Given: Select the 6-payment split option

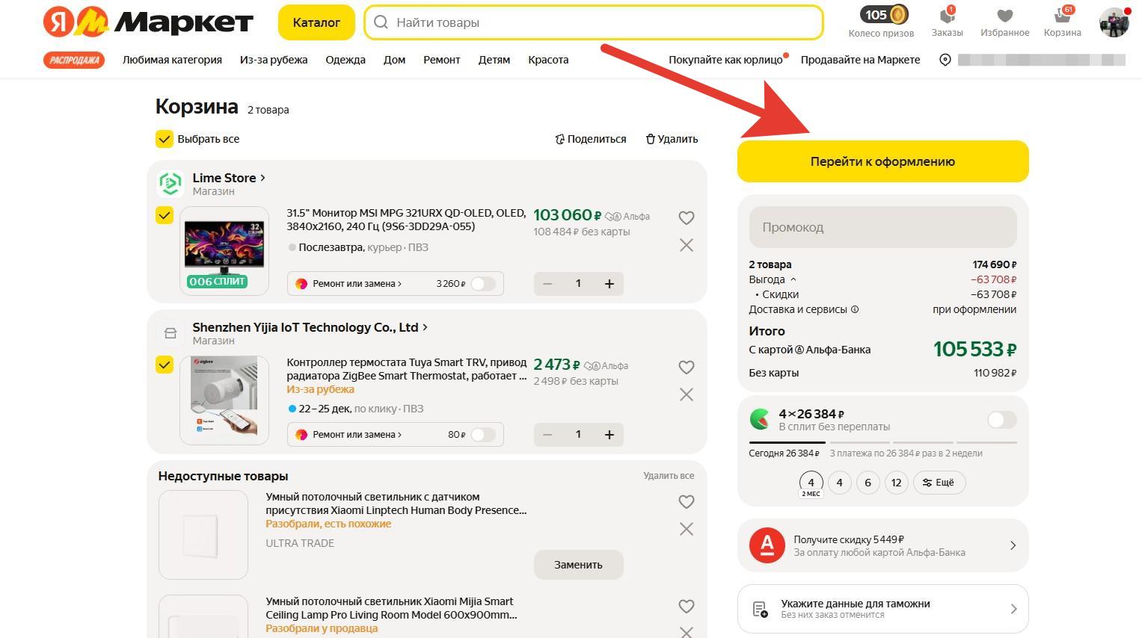Looking at the screenshot, I should coord(868,483).
